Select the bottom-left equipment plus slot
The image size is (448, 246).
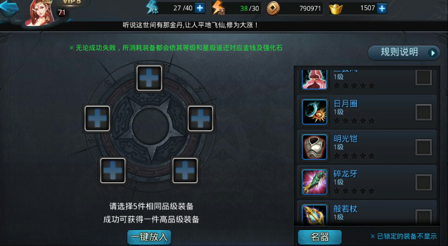coord(113,171)
